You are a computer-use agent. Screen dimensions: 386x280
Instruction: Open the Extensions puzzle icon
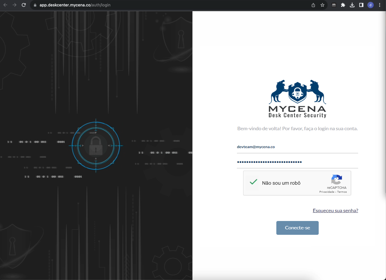[x=343, y=5]
